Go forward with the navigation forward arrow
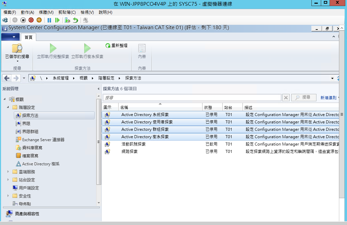The height and width of the screenshot is (225, 347). [x=16, y=78]
